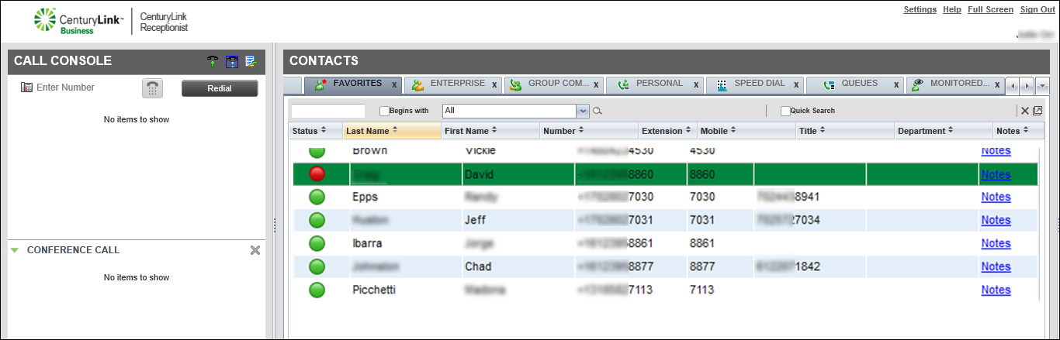The image size is (1060, 340).
Task: Close the Group Common tab
Action: point(596,84)
